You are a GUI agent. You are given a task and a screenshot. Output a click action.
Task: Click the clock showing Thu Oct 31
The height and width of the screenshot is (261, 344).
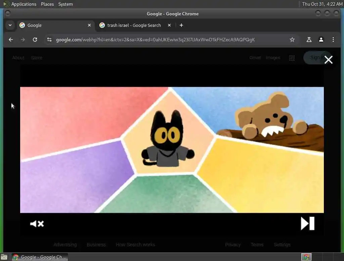(322, 4)
